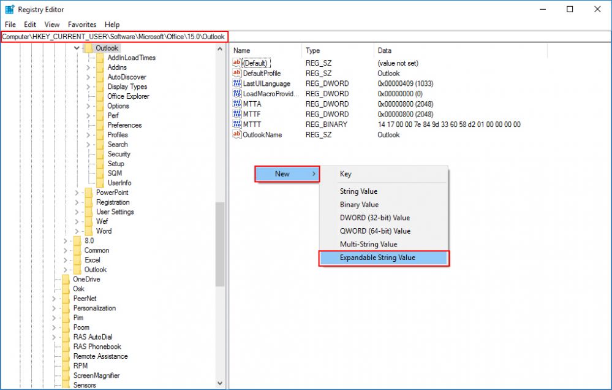Expand the Addins key
Viewport: 612px width, 390px height.
88,67
